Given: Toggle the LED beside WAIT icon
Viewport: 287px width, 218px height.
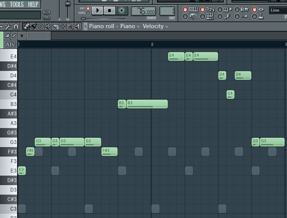Looking at the screenshot, I should [203, 16].
